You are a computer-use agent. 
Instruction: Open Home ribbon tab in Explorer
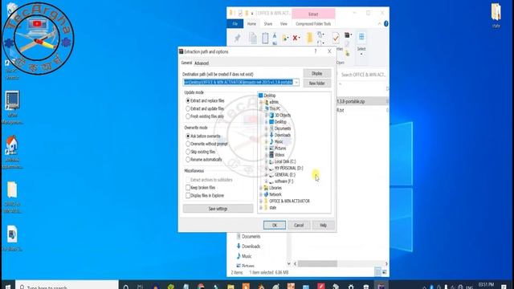251,23
